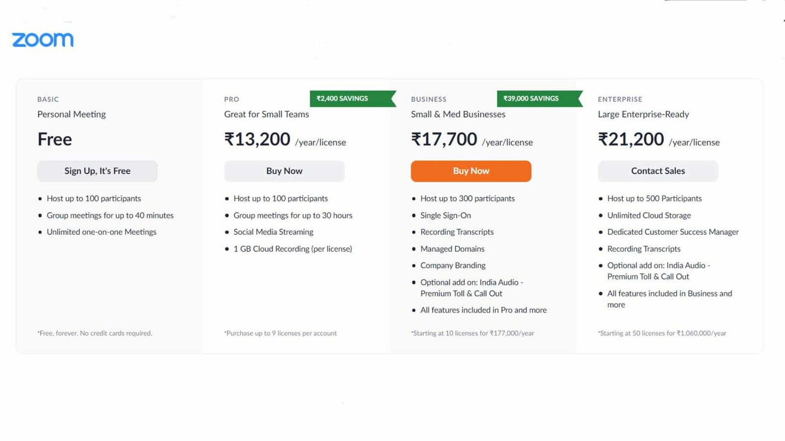Click Unlimited Cloud Storage feature item
Image resolution: width=785 pixels, height=441 pixels.
[x=649, y=216]
